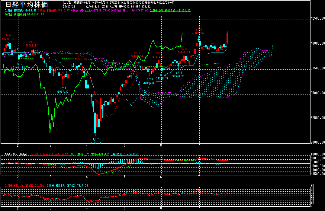Click month 4 on the price chart axis
325x211 pixels.
(87, 145)
